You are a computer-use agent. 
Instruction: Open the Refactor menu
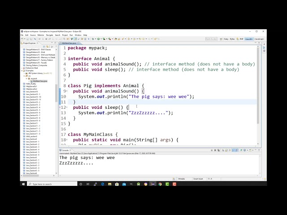click(41, 35)
